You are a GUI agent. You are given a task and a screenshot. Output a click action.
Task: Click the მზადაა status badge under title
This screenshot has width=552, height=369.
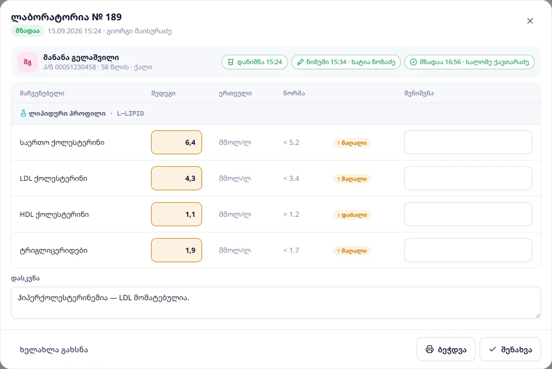[x=28, y=31]
